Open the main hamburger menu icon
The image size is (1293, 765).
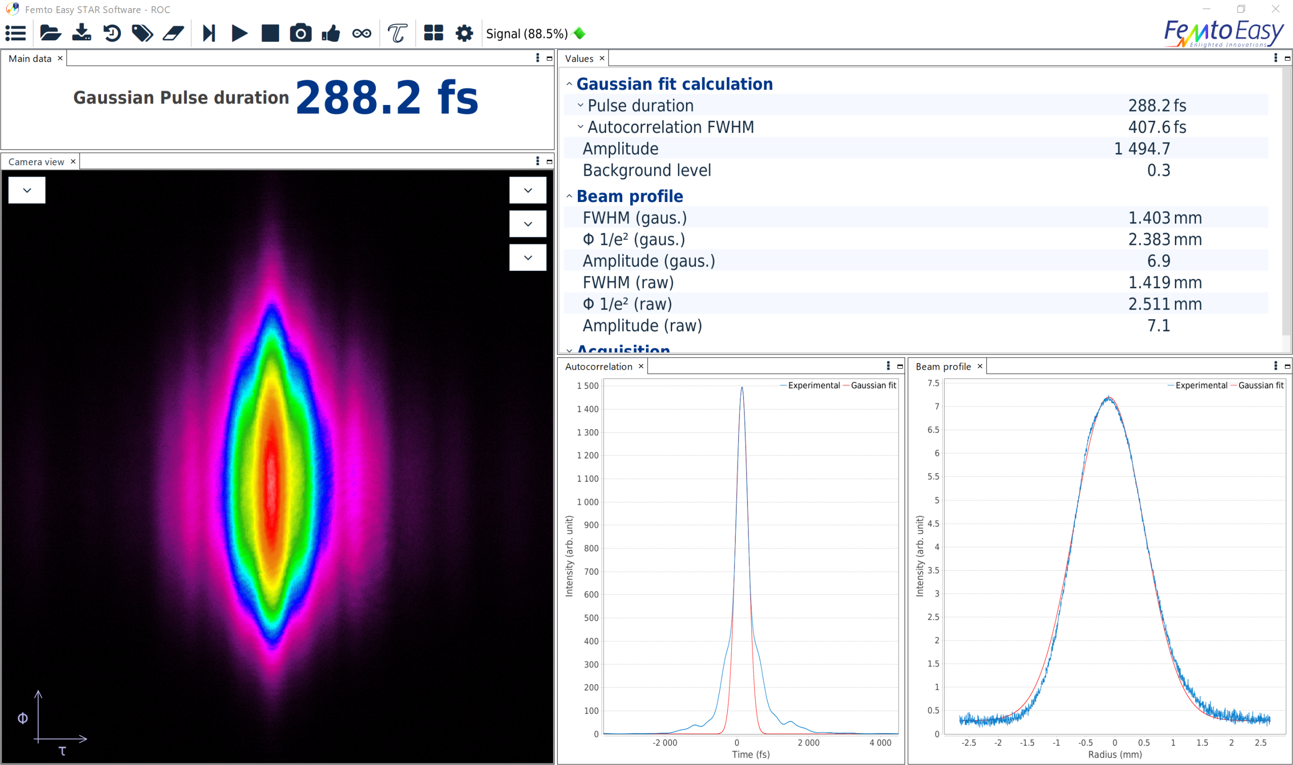pyautogui.click(x=16, y=33)
